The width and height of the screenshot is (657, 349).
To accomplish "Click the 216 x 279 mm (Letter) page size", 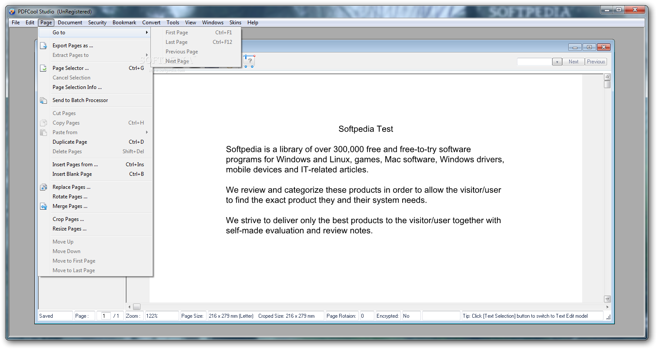I will [x=231, y=316].
